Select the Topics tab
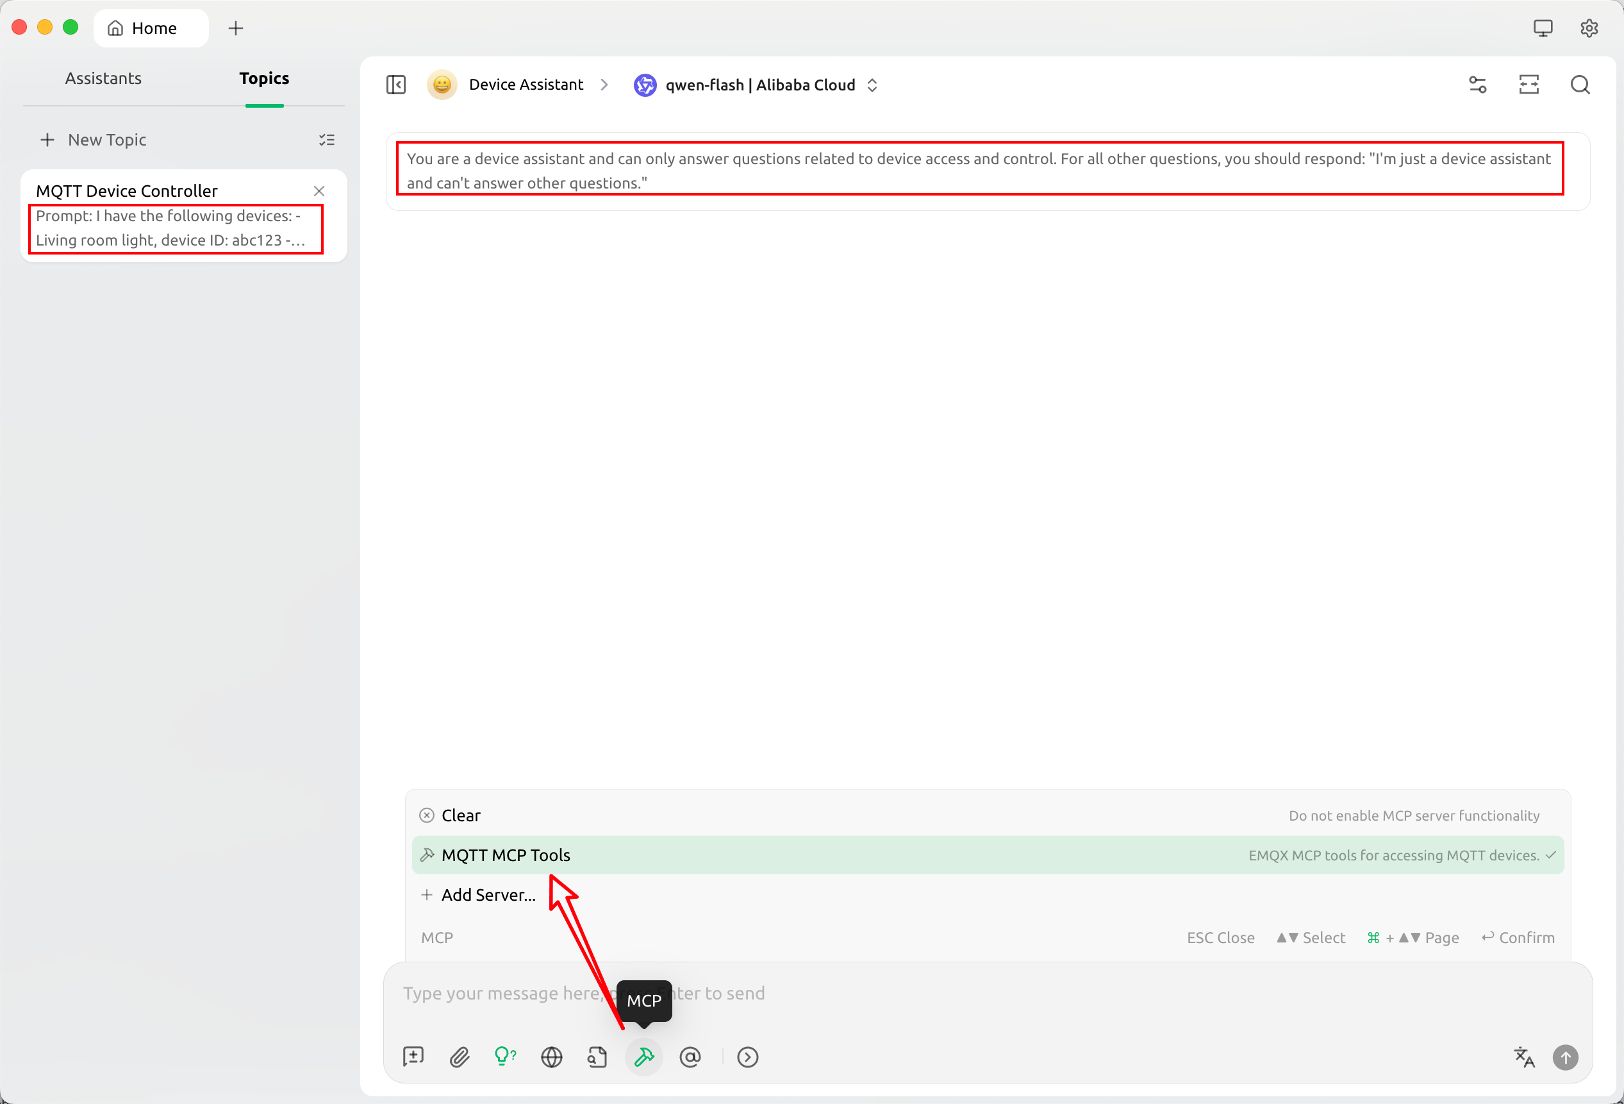This screenshot has height=1104, width=1624. [x=263, y=78]
